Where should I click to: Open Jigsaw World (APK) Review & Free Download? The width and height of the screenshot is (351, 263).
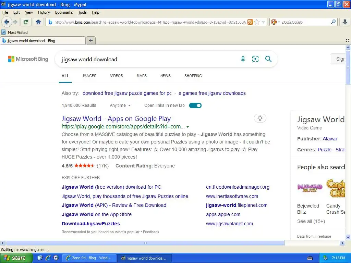[x=114, y=205]
